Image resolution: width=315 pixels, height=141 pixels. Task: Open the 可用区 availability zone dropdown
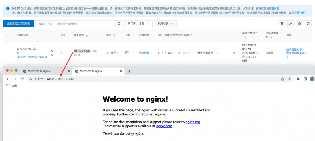(138, 24)
